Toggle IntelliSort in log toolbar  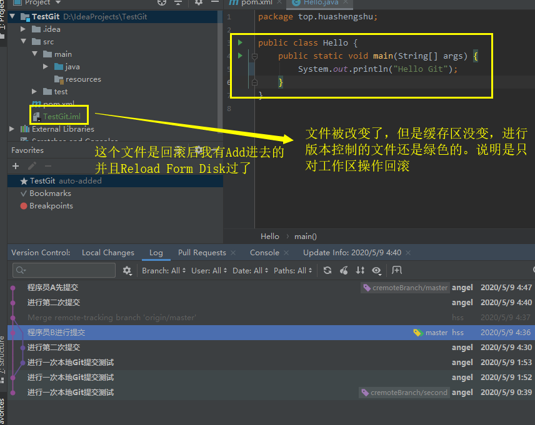point(360,270)
